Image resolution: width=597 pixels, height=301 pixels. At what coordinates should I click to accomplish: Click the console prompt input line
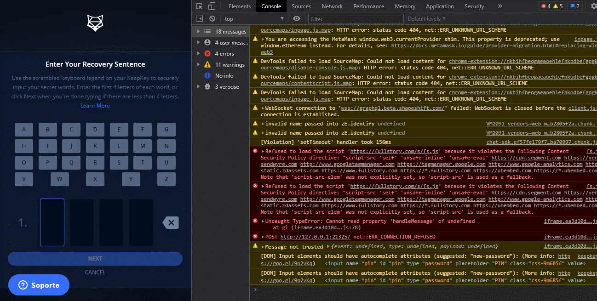(x=423, y=290)
